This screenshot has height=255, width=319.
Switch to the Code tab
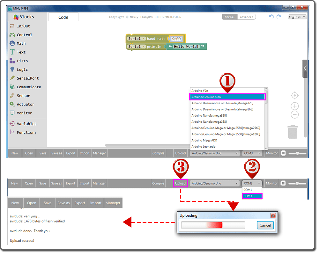(x=63, y=17)
